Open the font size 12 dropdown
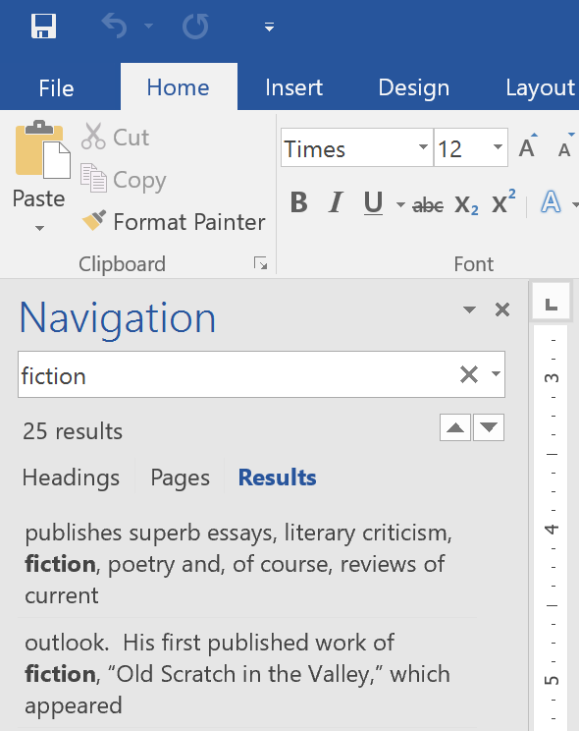The width and height of the screenshot is (579, 731). tap(498, 147)
